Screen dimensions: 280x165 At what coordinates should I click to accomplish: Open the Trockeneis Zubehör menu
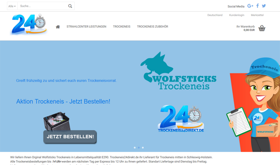[x=152, y=27]
